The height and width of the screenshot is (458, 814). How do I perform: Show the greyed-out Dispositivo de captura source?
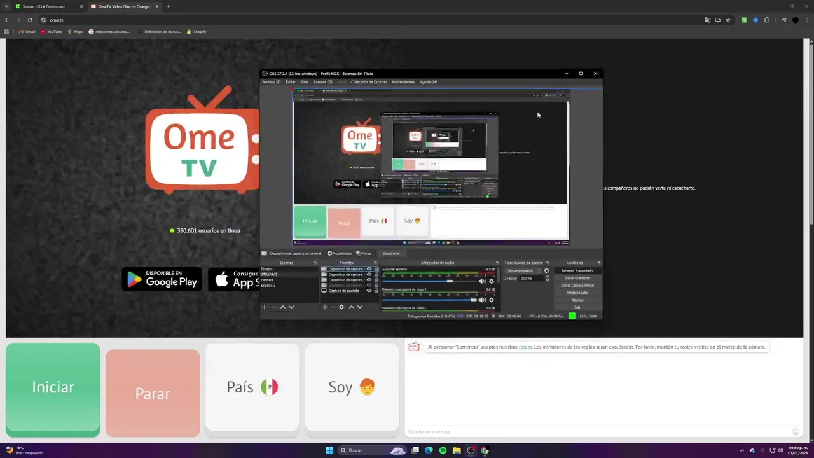pyautogui.click(x=369, y=285)
